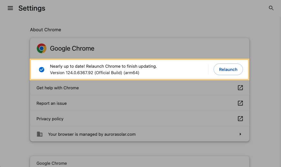
Task: Expand the managed browser arrow
Action: pos(240,134)
